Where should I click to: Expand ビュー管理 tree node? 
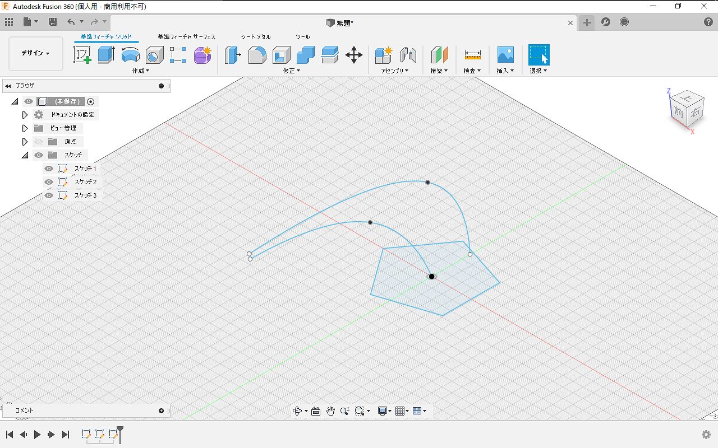(25, 128)
